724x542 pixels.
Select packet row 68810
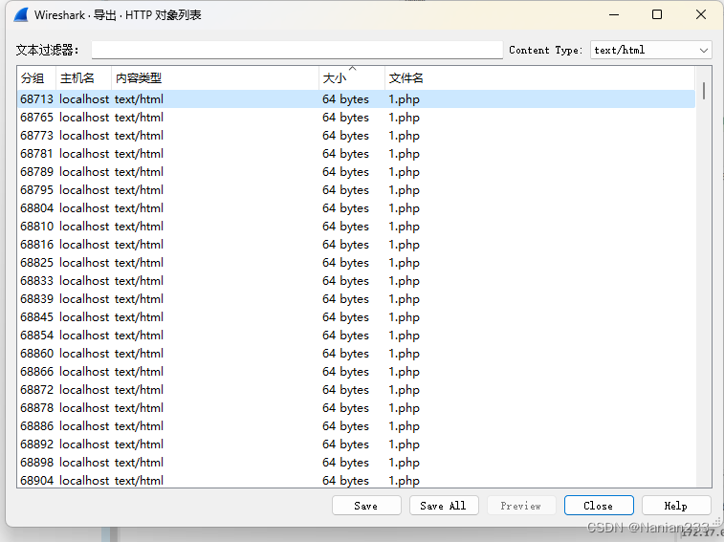(356, 227)
